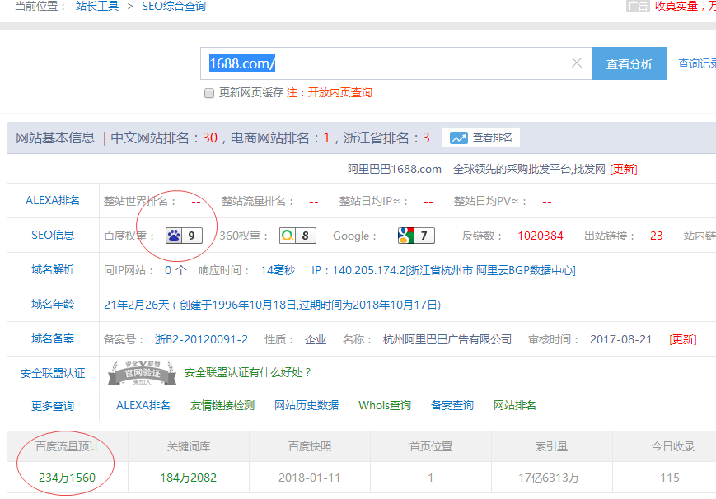The height and width of the screenshot is (499, 716).
Task: Click the 开放内页查询 link
Action: pyautogui.click(x=339, y=93)
